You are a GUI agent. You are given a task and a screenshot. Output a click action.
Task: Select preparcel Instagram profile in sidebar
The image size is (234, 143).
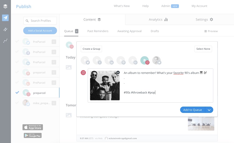pyautogui.click(x=41, y=93)
